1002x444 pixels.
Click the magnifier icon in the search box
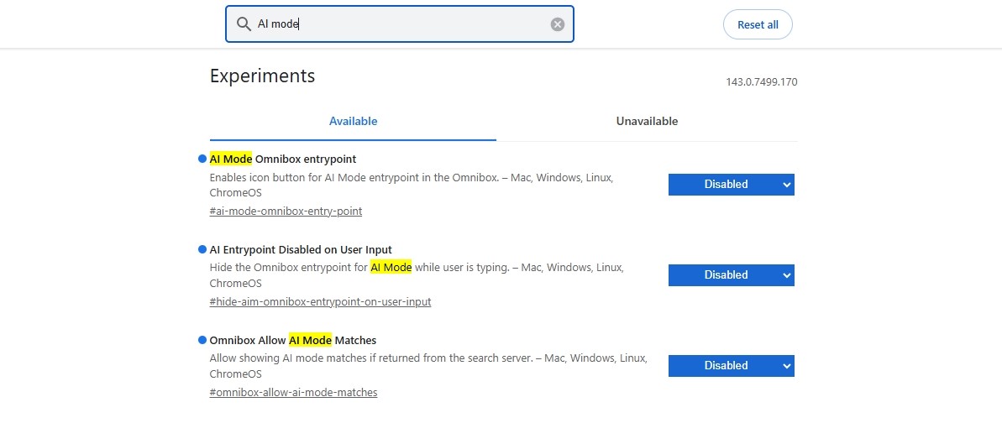click(x=244, y=24)
